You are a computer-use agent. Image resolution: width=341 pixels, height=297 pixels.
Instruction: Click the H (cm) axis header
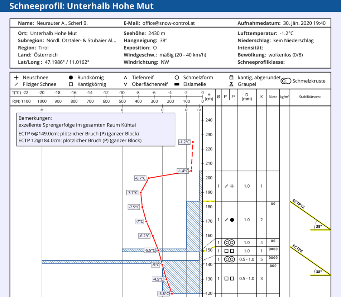point(209,97)
